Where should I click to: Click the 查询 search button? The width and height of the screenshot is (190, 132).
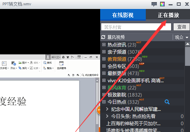coord(181,27)
